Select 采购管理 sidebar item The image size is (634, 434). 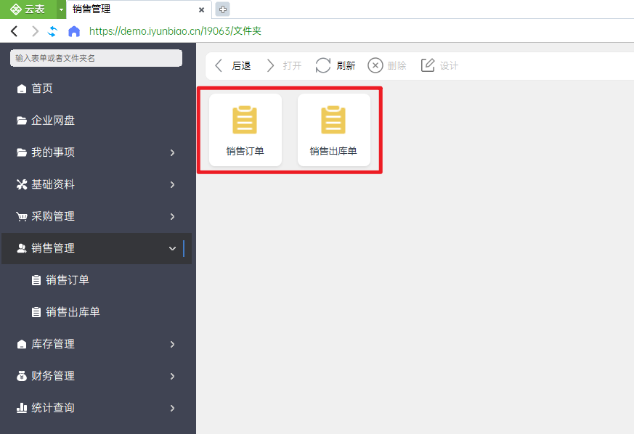[x=97, y=216]
